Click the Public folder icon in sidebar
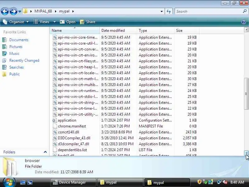Image resolution: width=249 pixels, height=187 pixels. [4, 74]
